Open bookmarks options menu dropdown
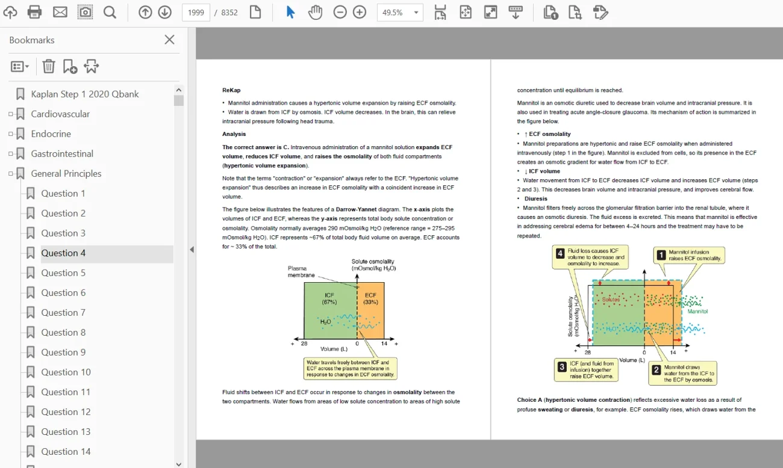Viewport: 783px width, 468px height. (20, 67)
